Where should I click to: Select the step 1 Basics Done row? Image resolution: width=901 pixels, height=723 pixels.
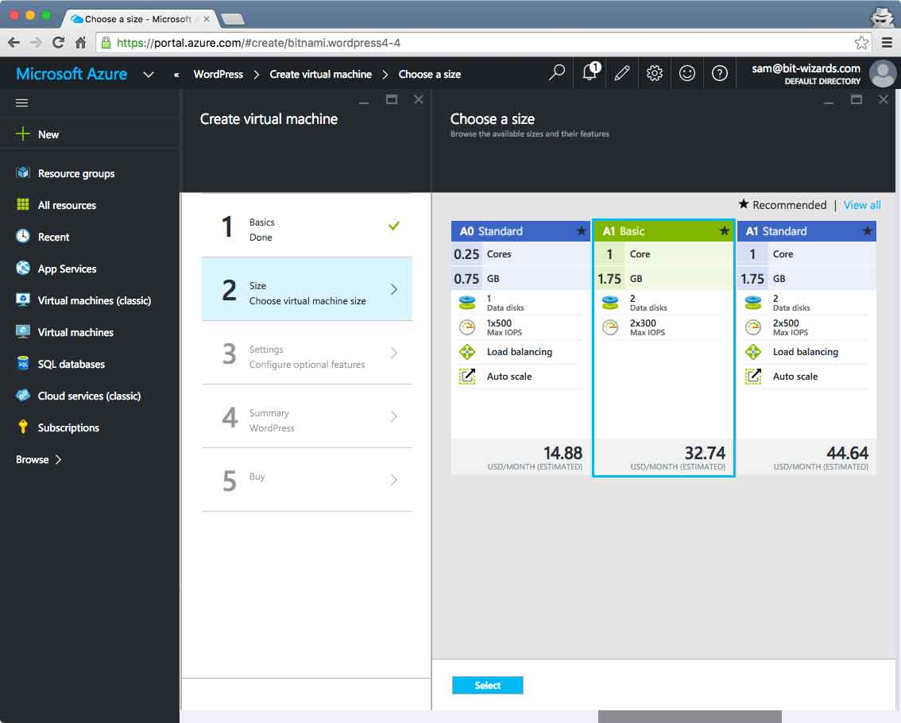(x=307, y=226)
